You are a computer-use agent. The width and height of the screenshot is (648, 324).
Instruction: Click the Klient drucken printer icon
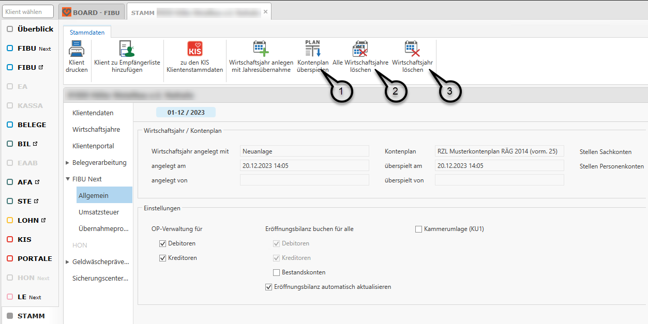pos(77,49)
